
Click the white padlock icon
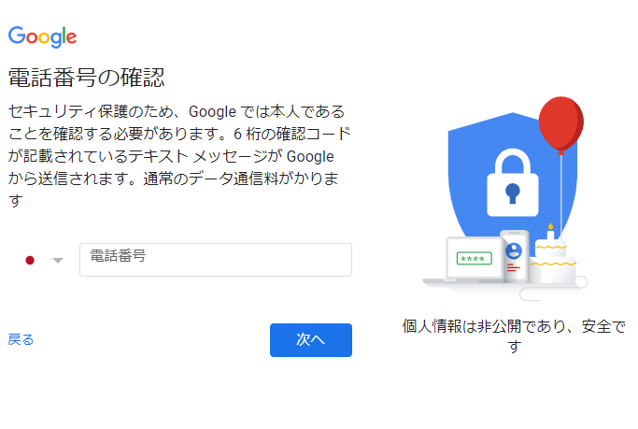pos(512,180)
